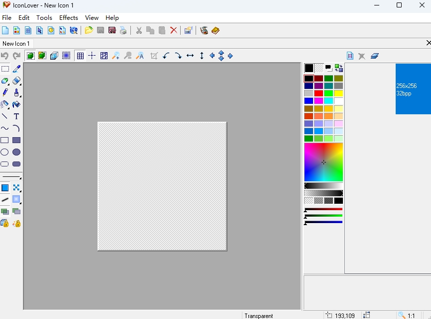Rotate the image right
431x319 pixels.
178,56
